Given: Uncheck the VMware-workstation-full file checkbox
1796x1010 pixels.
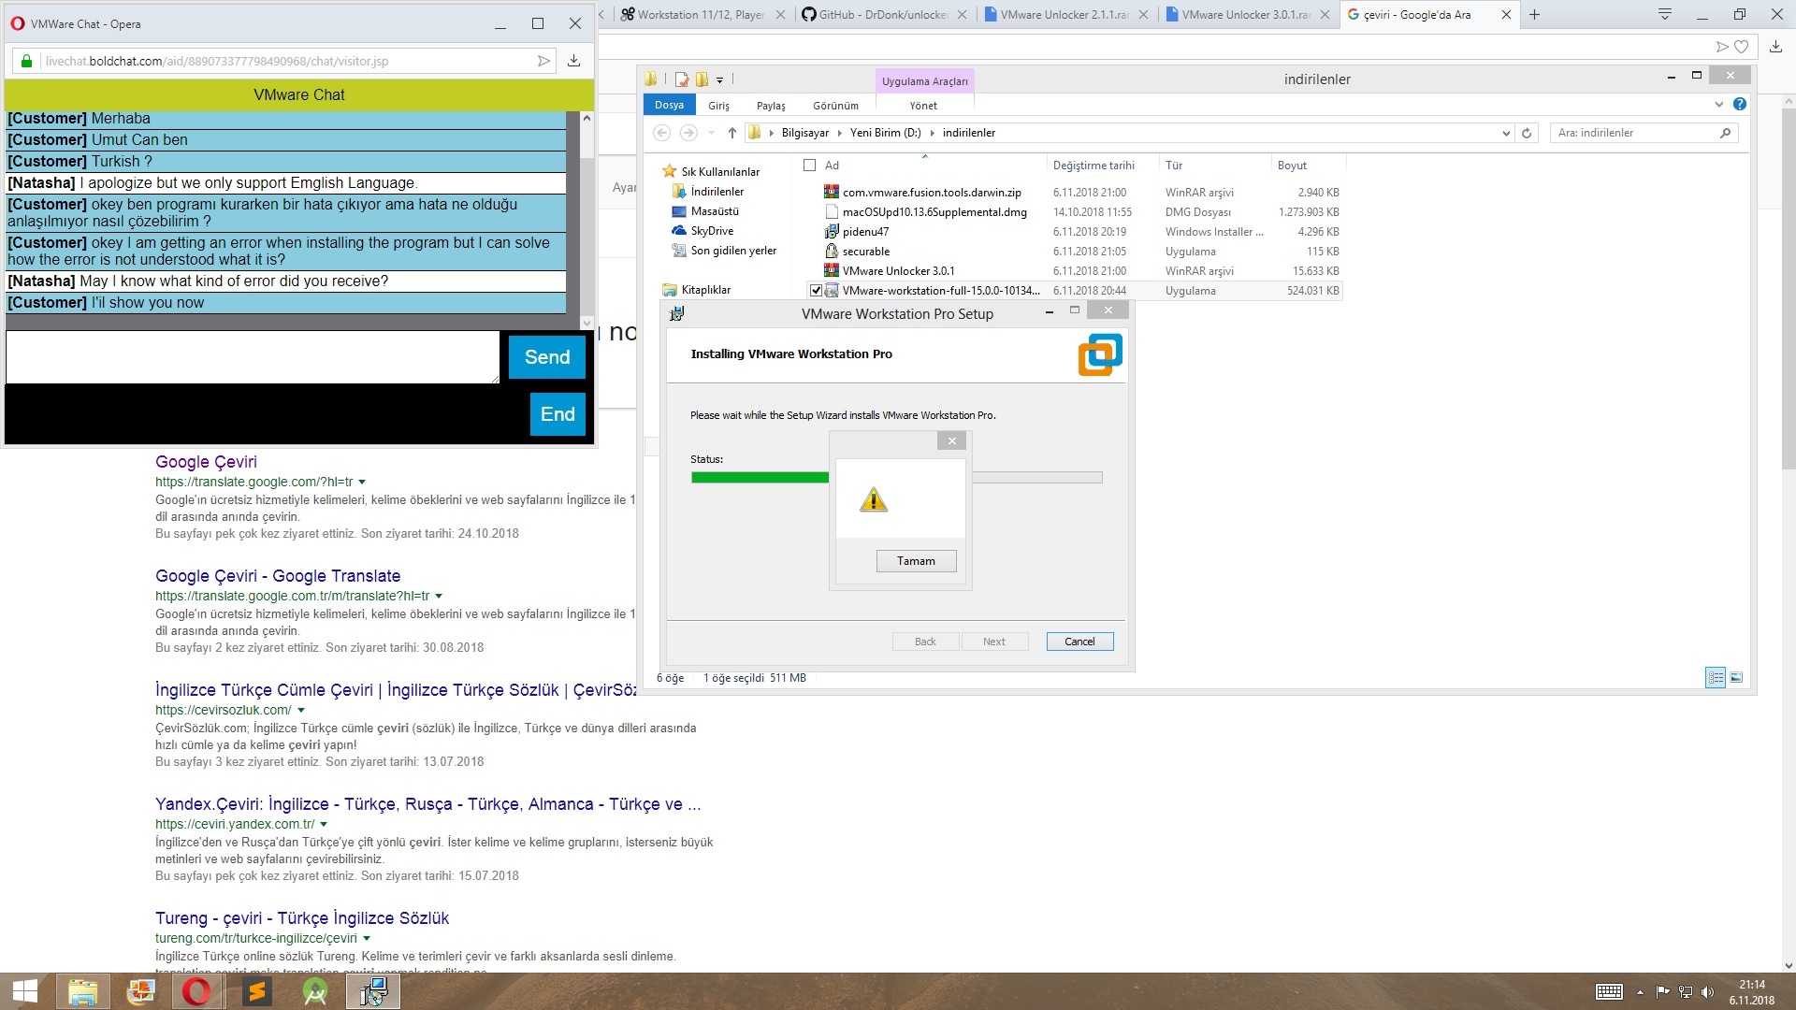Looking at the screenshot, I should tap(816, 291).
